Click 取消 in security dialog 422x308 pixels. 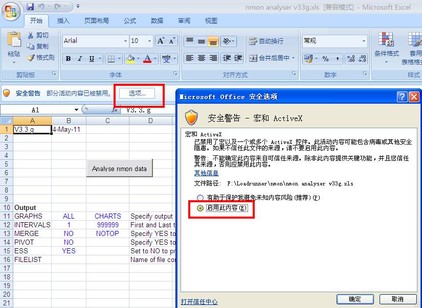[397, 299]
